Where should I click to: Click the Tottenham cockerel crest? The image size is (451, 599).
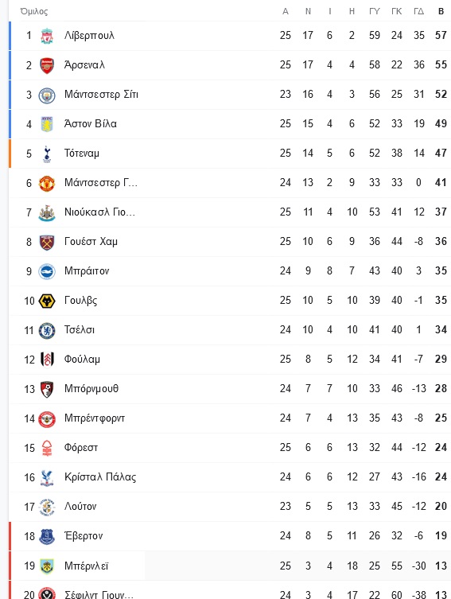[47, 154]
